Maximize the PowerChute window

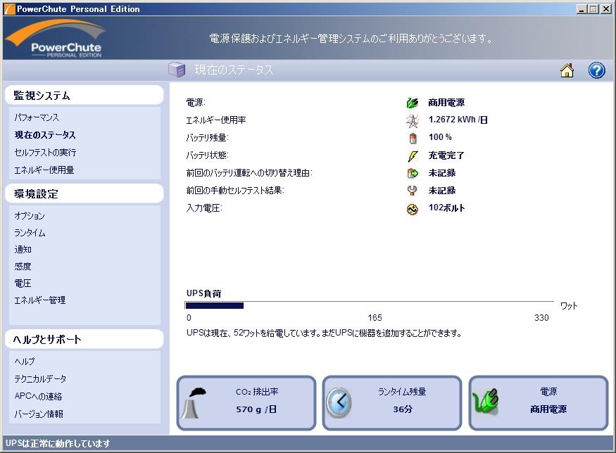(593, 8)
